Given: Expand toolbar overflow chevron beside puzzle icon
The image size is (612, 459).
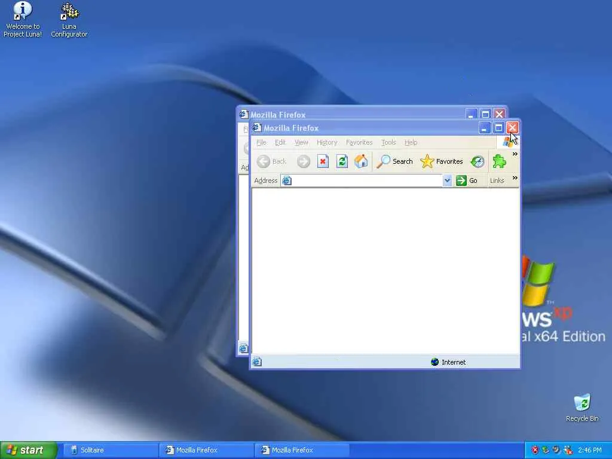Looking at the screenshot, I should point(515,154).
